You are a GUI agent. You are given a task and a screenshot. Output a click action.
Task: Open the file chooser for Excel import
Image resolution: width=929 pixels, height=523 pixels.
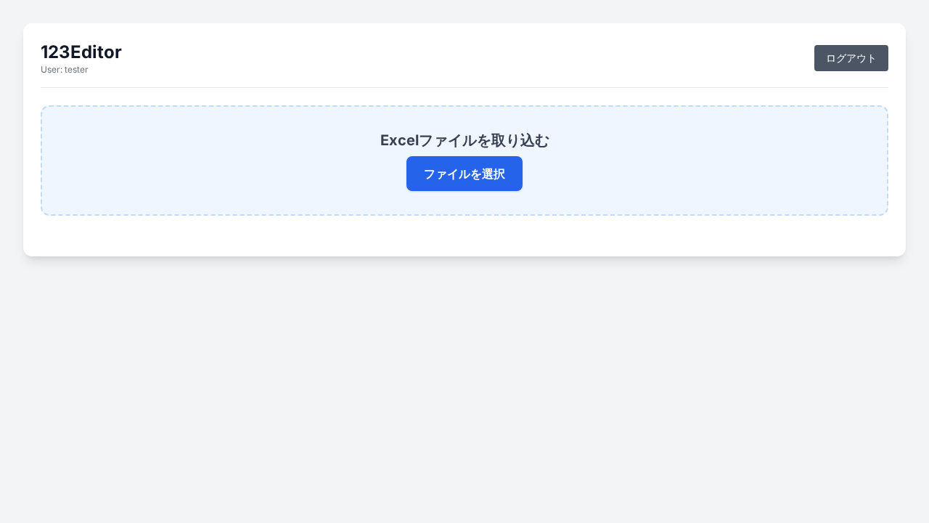[464, 174]
